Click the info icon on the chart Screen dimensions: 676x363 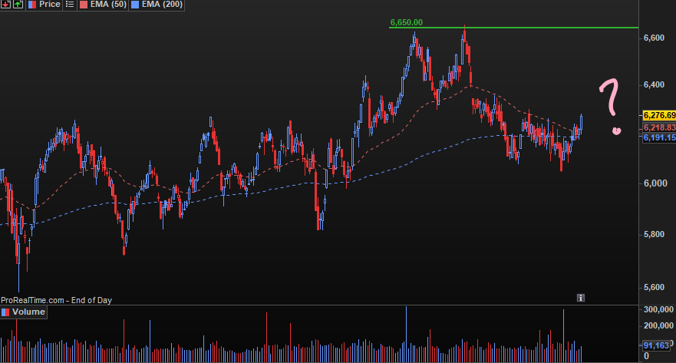[x=581, y=298]
